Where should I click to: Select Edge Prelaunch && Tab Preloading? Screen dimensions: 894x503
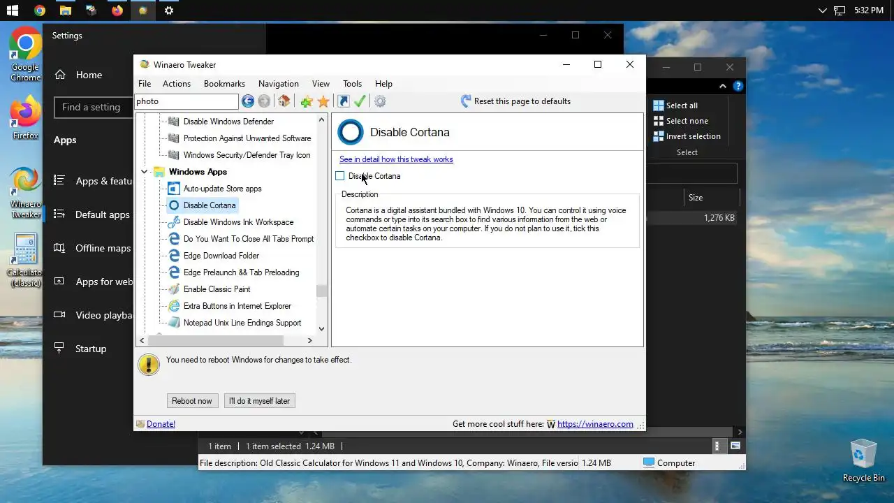[241, 272]
